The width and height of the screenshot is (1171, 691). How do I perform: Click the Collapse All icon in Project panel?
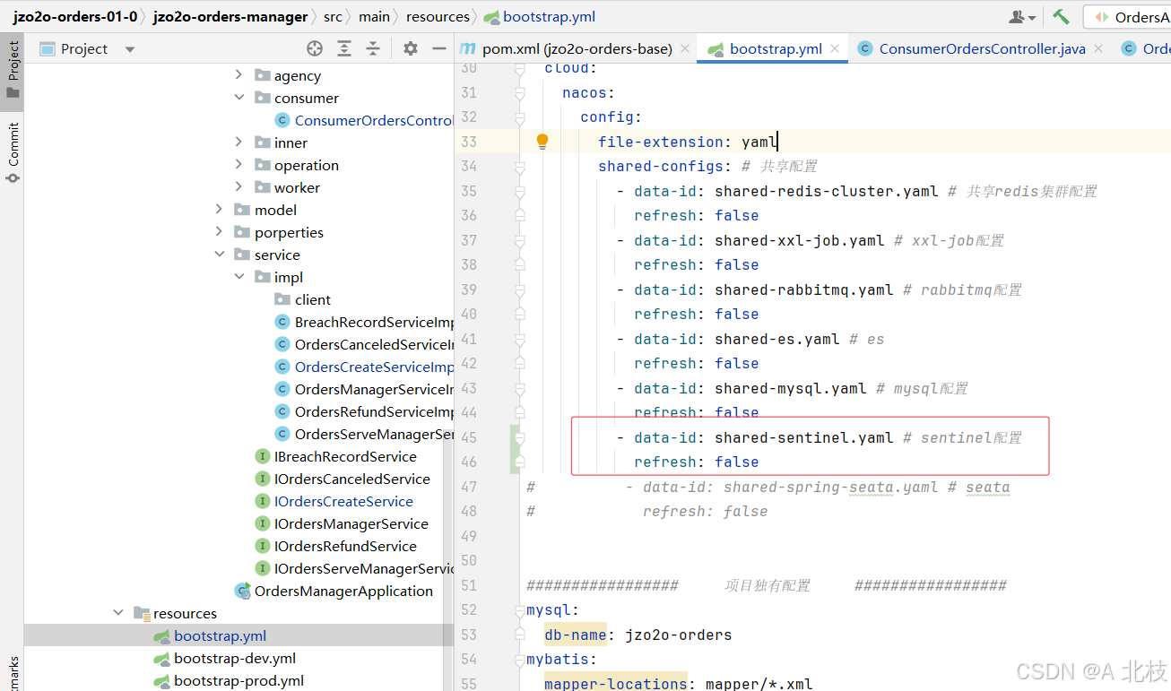(374, 48)
